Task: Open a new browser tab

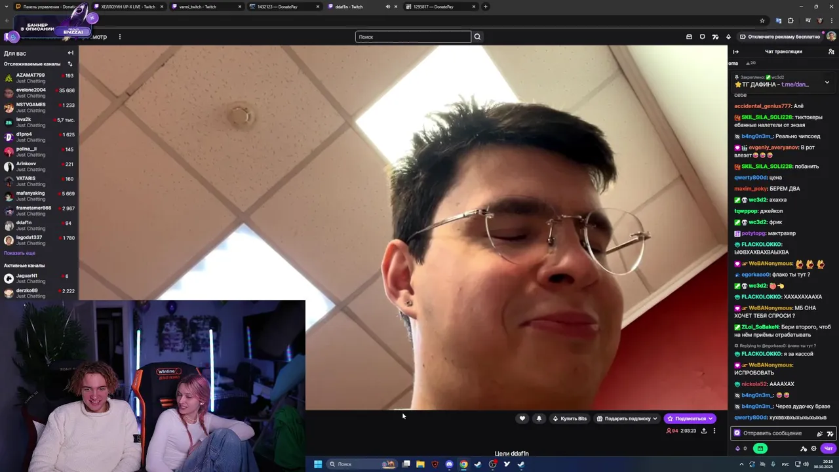Action: [485, 7]
